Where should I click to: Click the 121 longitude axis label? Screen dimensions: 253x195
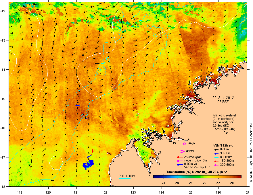coord(76,192)
